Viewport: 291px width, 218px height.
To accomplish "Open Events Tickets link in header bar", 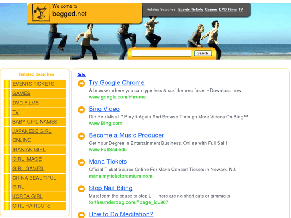I will point(191,10).
